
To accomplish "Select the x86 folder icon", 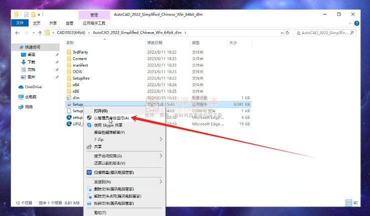I will pyautogui.click(x=69, y=91).
